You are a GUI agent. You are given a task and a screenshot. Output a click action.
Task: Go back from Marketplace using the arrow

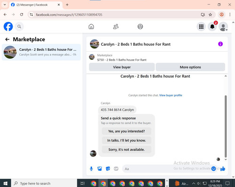point(7,39)
